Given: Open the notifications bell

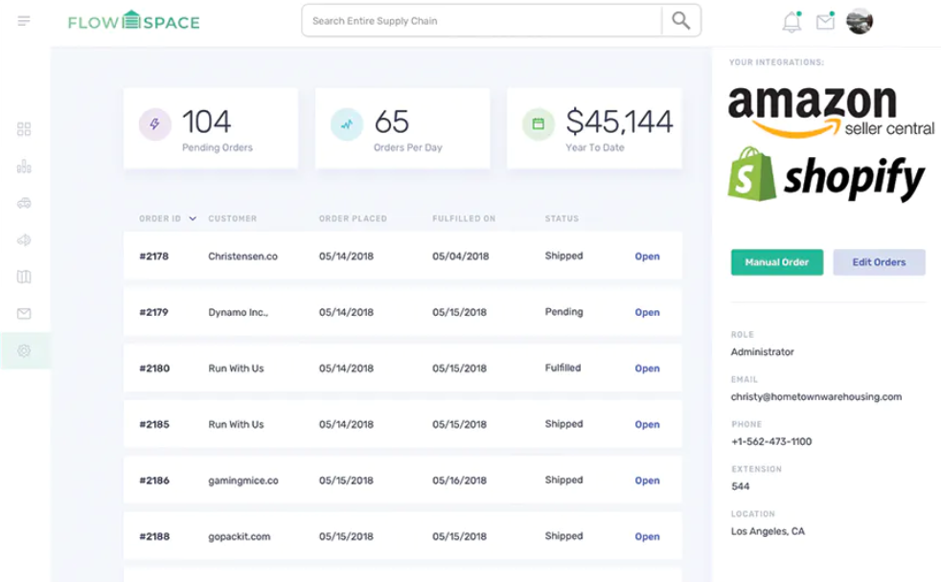Looking at the screenshot, I should point(792,22).
